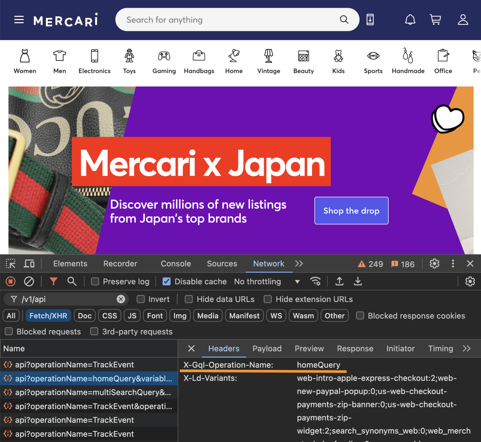Open the Payload tab

(267, 348)
